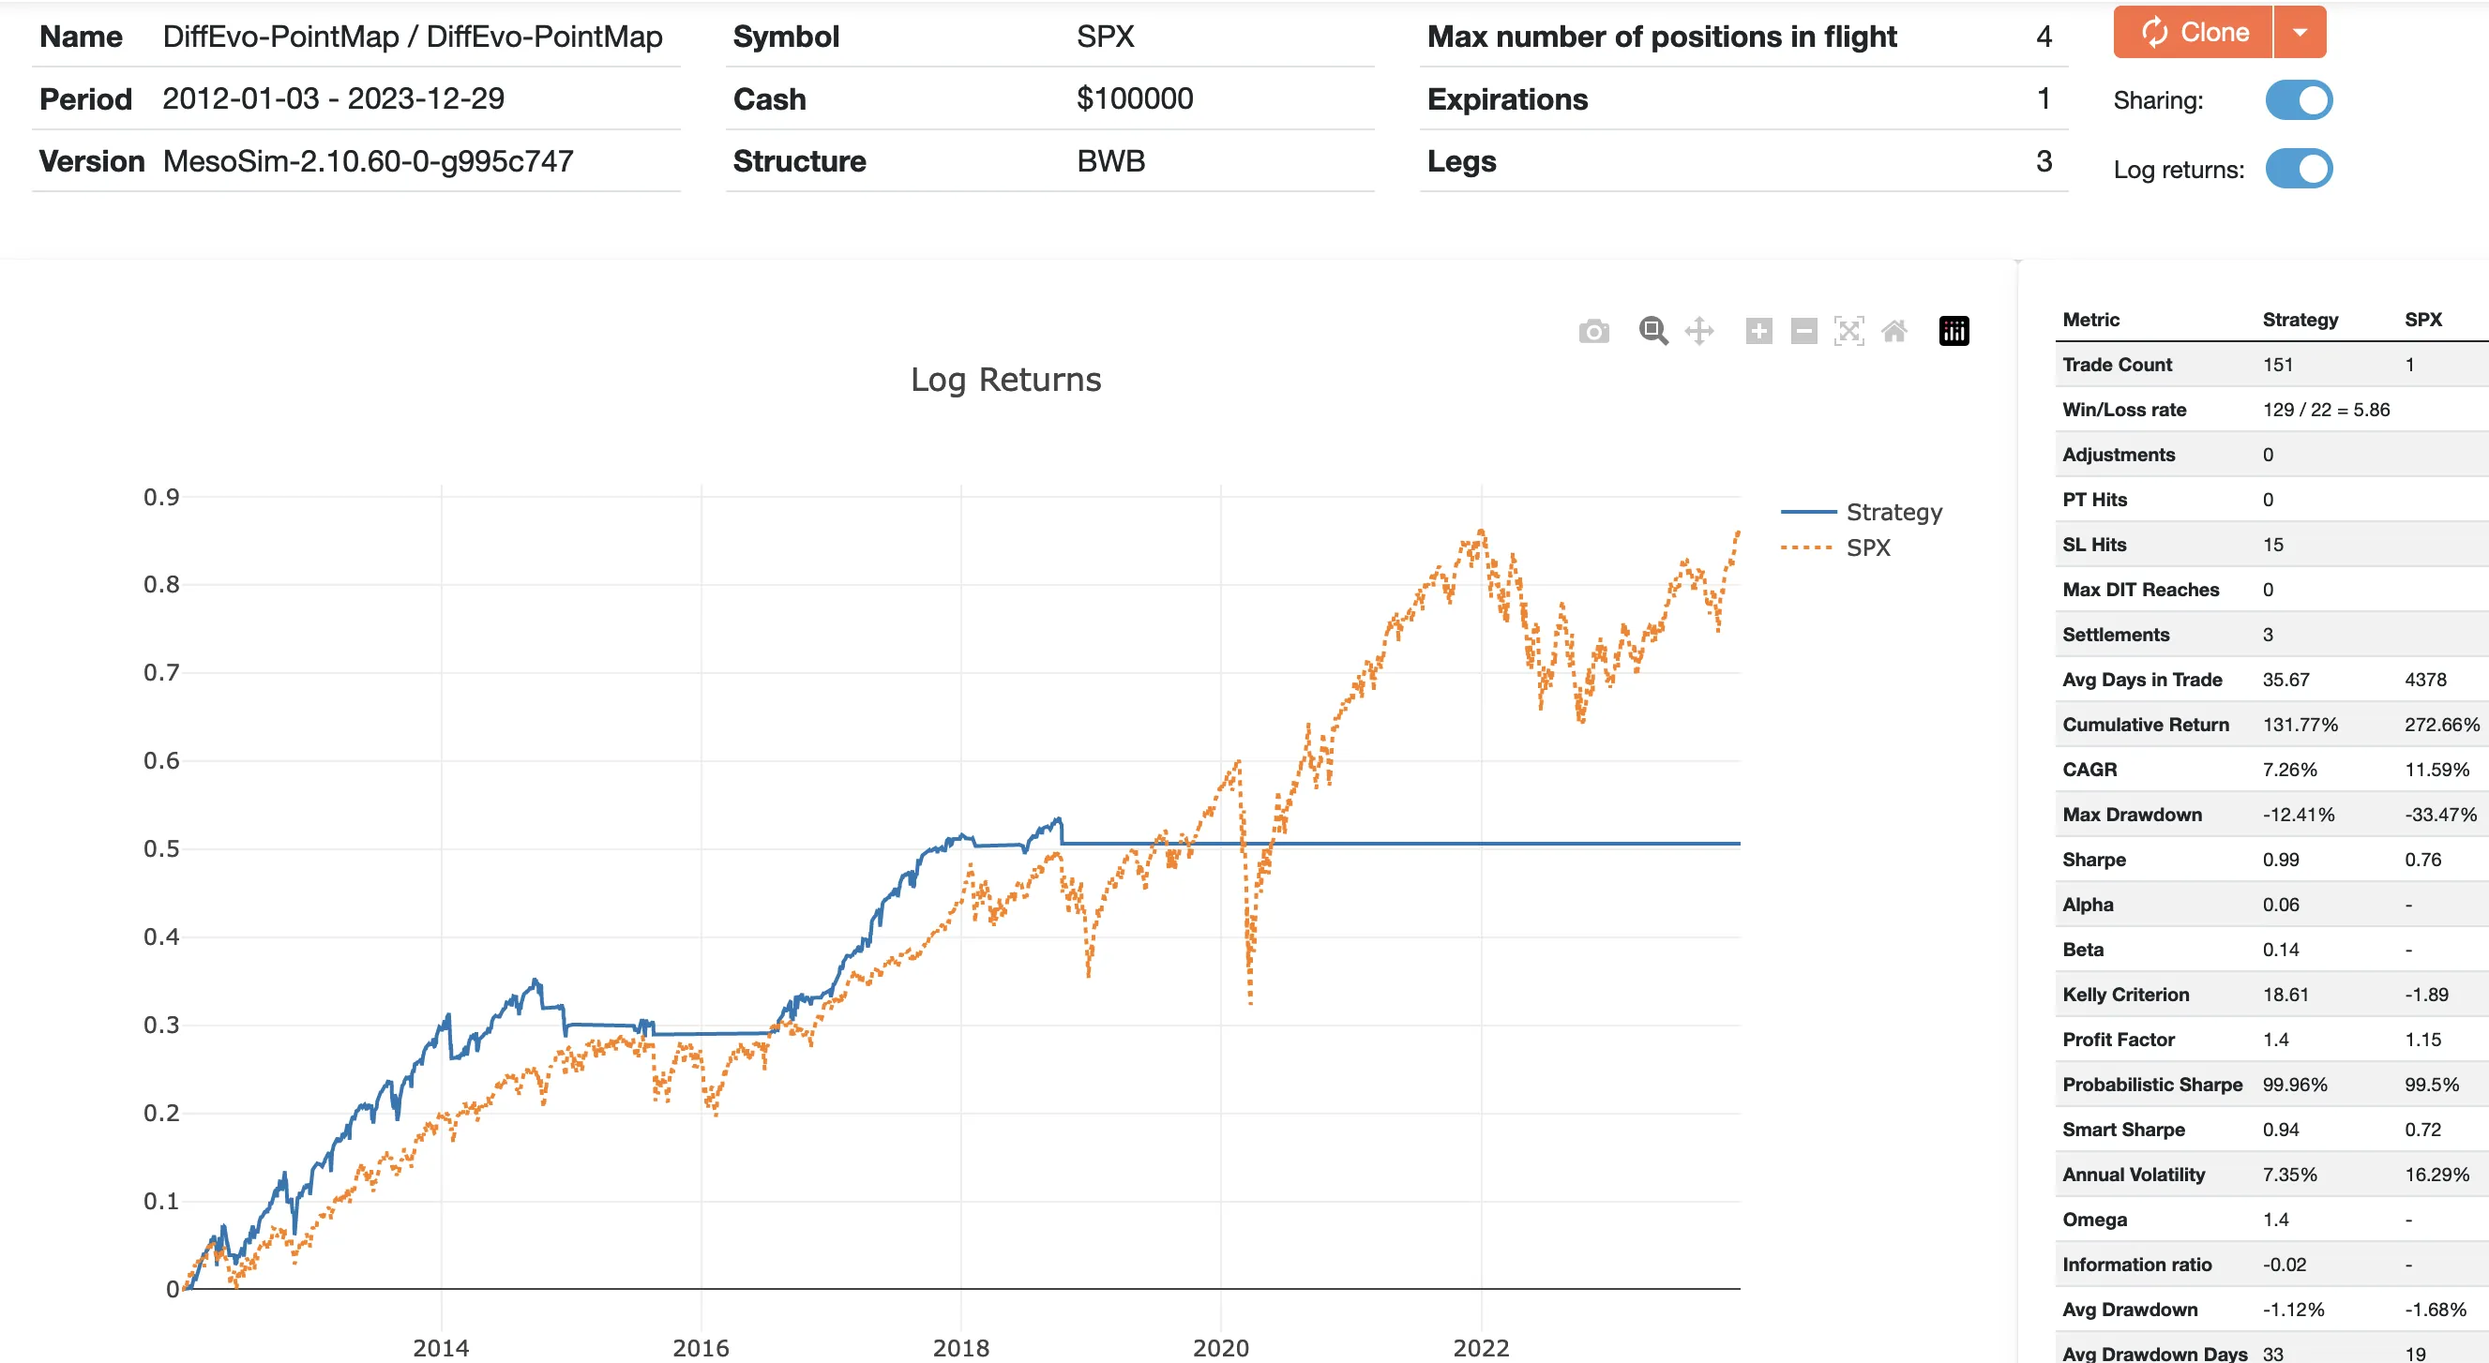Screen dimensions: 2489x1363
Task: Open the Clone button dropdown arrow
Action: point(2300,33)
